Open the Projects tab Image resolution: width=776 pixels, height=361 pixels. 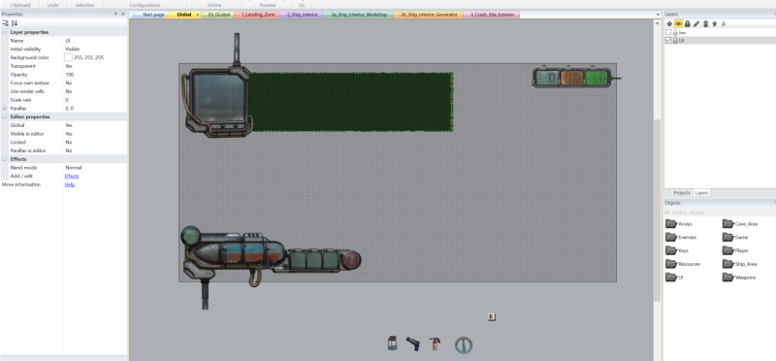click(682, 193)
